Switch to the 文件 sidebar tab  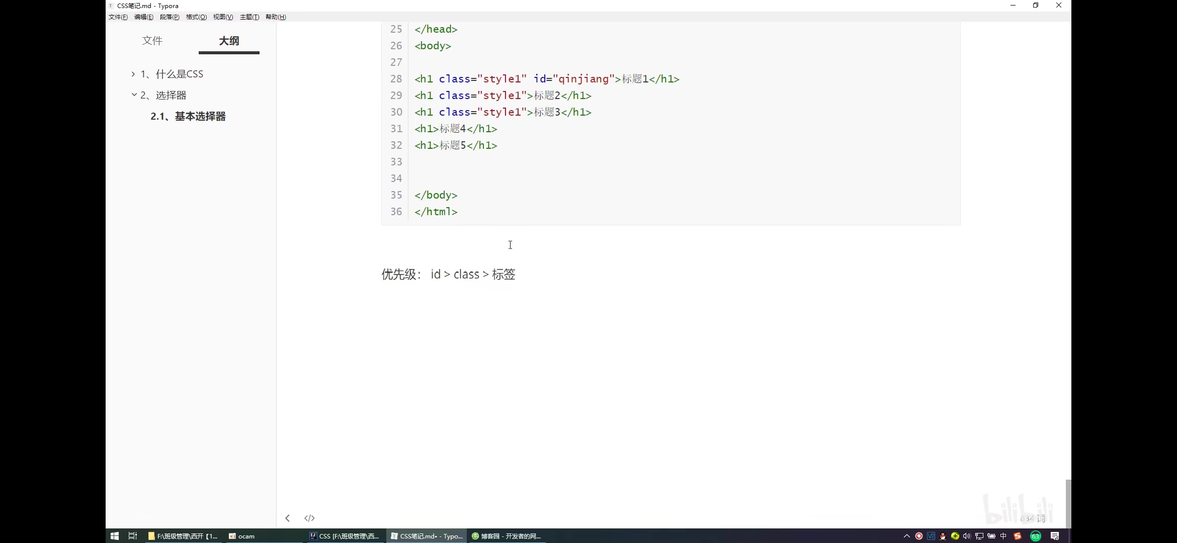152,41
